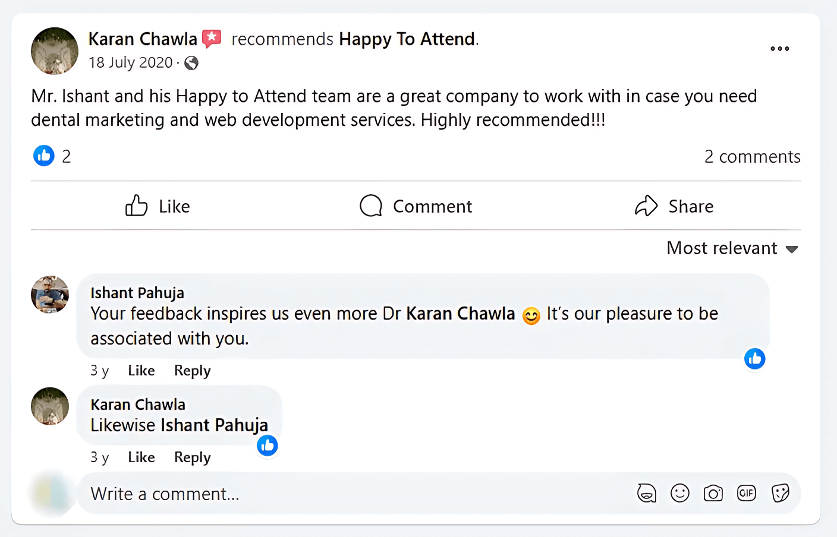
Task: Click the public globe privacy icon
Action: [x=191, y=63]
